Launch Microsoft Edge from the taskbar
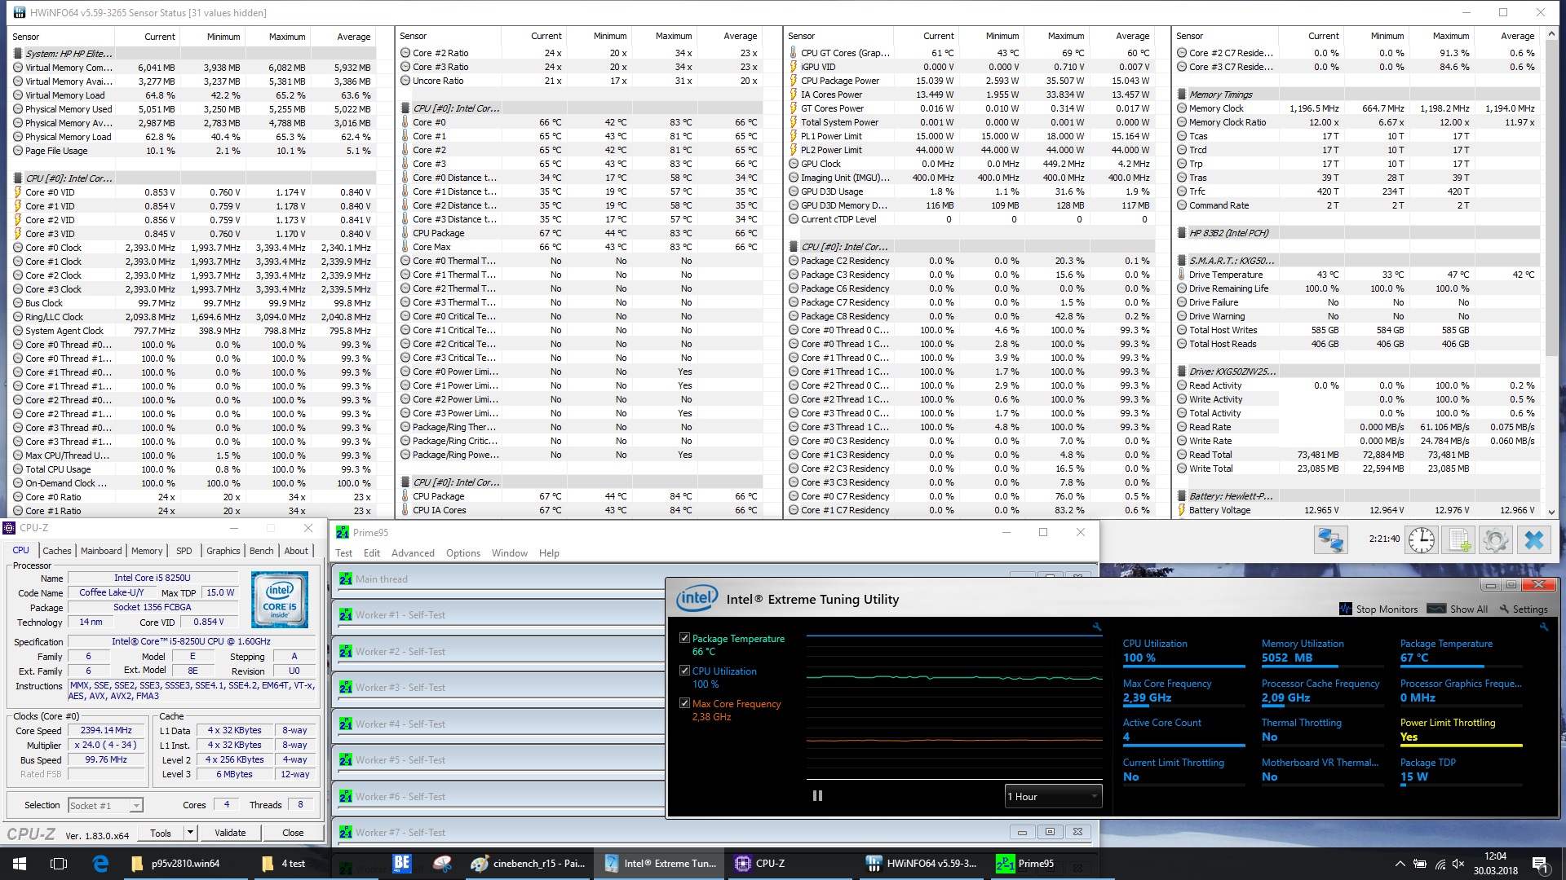Viewport: 1566px width, 880px height. [100, 863]
